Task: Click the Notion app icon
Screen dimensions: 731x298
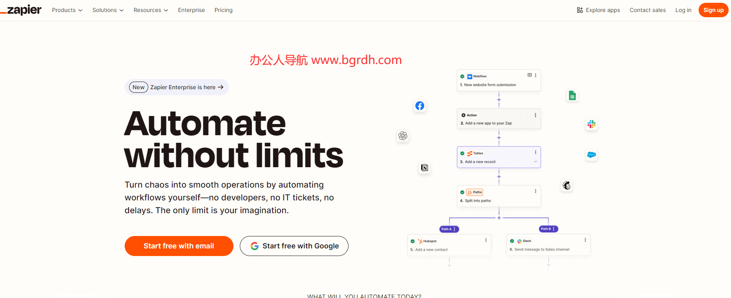Action: pyautogui.click(x=424, y=168)
